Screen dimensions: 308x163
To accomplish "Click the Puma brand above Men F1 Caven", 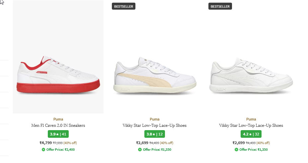I will (58, 119).
